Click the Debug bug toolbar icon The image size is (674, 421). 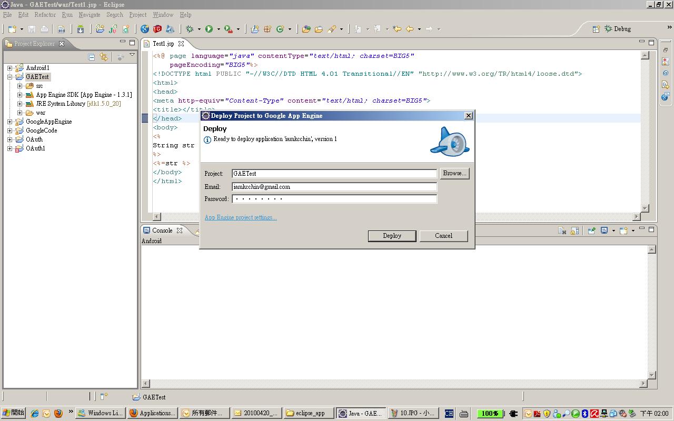pyautogui.click(x=190, y=29)
